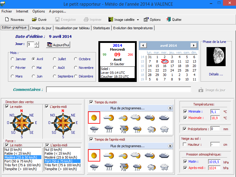Image resolution: width=236 pixels, height=177 pixels.
Task: Open the A propos... menu
Action: tap(57, 11)
